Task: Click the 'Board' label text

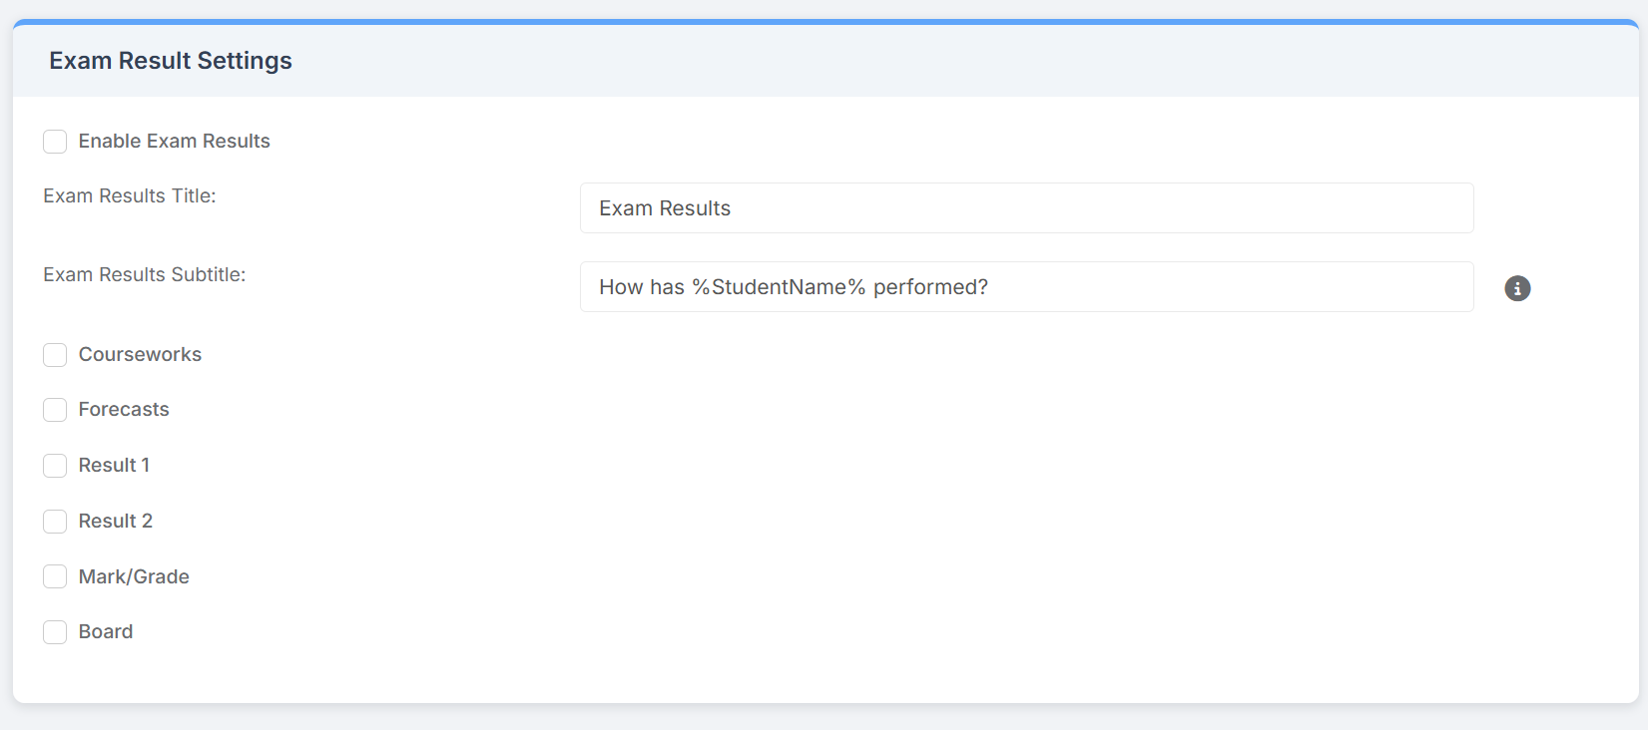Action: coord(106,632)
